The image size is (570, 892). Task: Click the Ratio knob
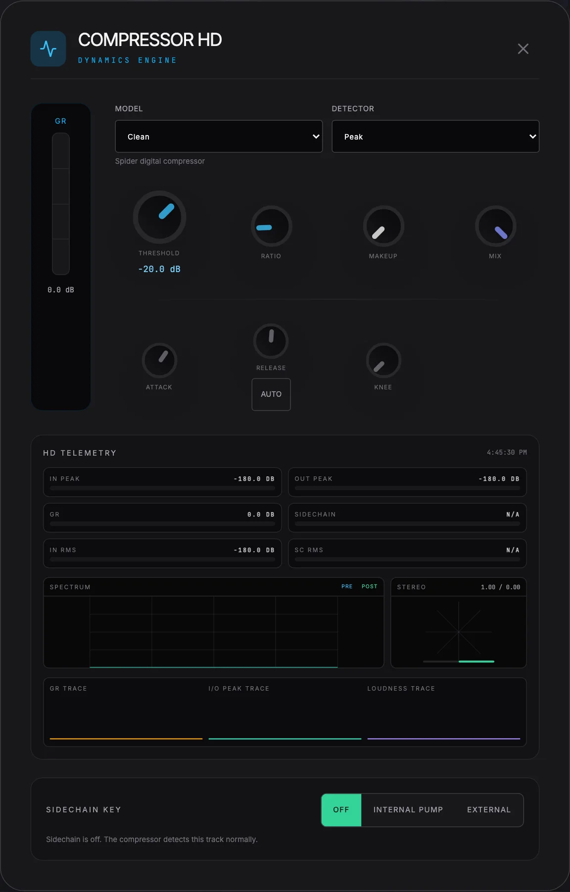271,227
